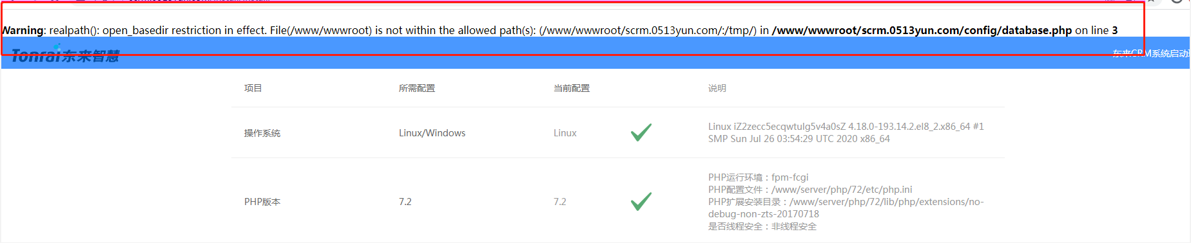
Task: Click the green checkmark in 操作系统 row
Action: tap(641, 132)
